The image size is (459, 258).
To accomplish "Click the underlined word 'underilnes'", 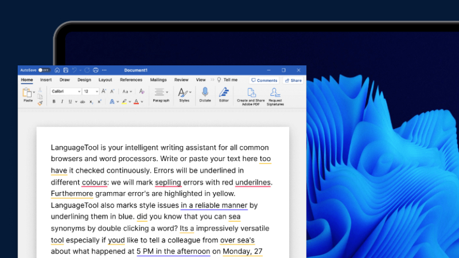I will [253, 182].
